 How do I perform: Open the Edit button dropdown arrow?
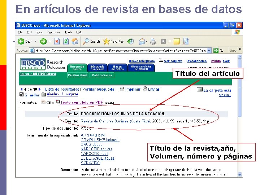pos(170,41)
